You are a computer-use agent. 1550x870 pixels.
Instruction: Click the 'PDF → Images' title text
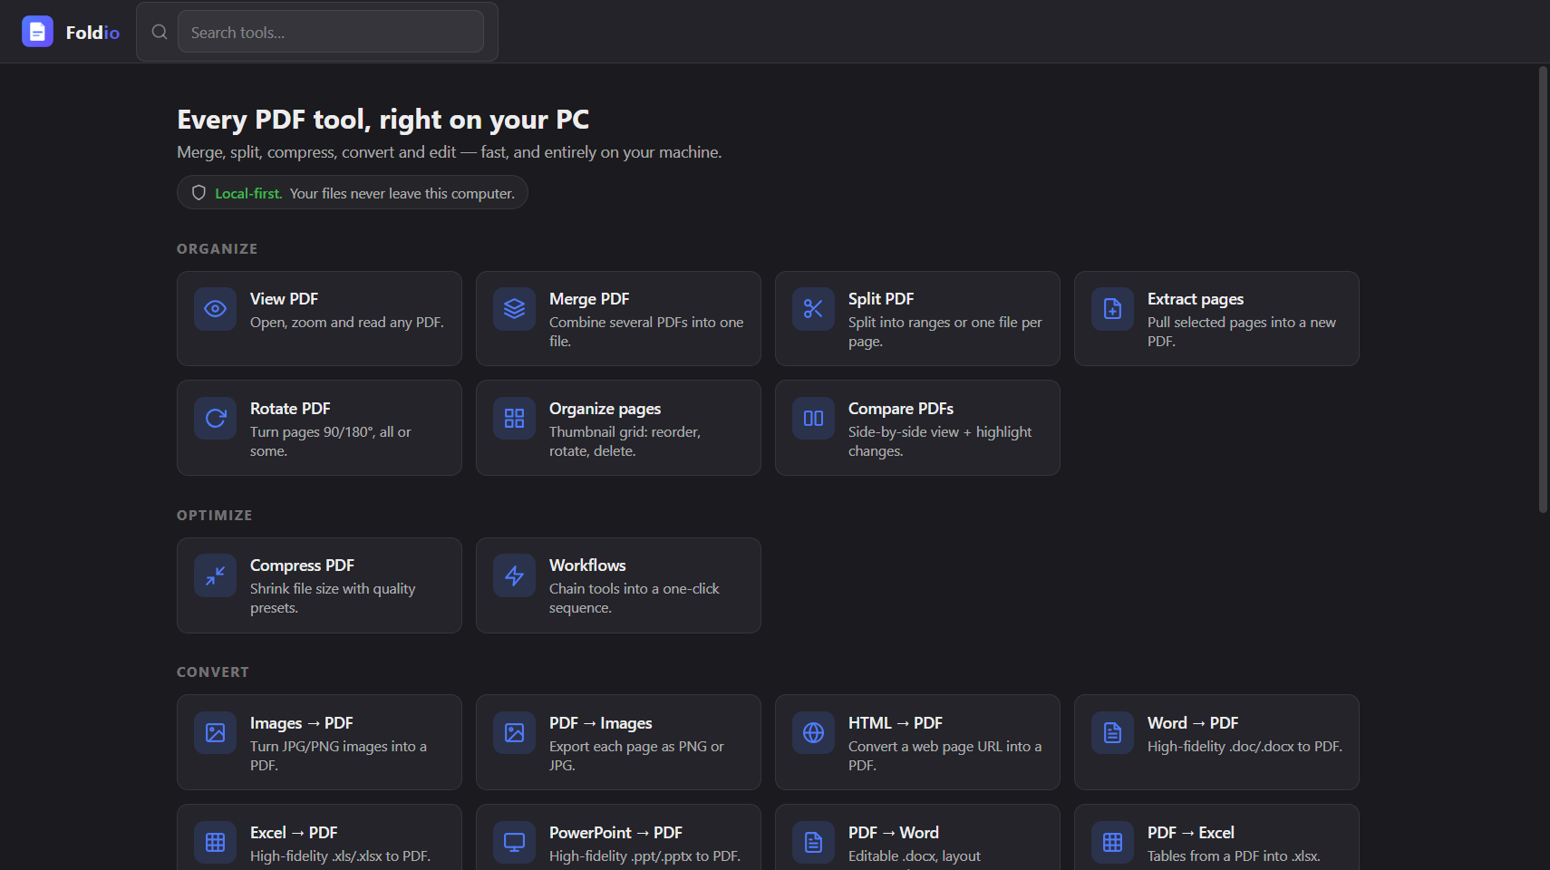[x=601, y=723]
